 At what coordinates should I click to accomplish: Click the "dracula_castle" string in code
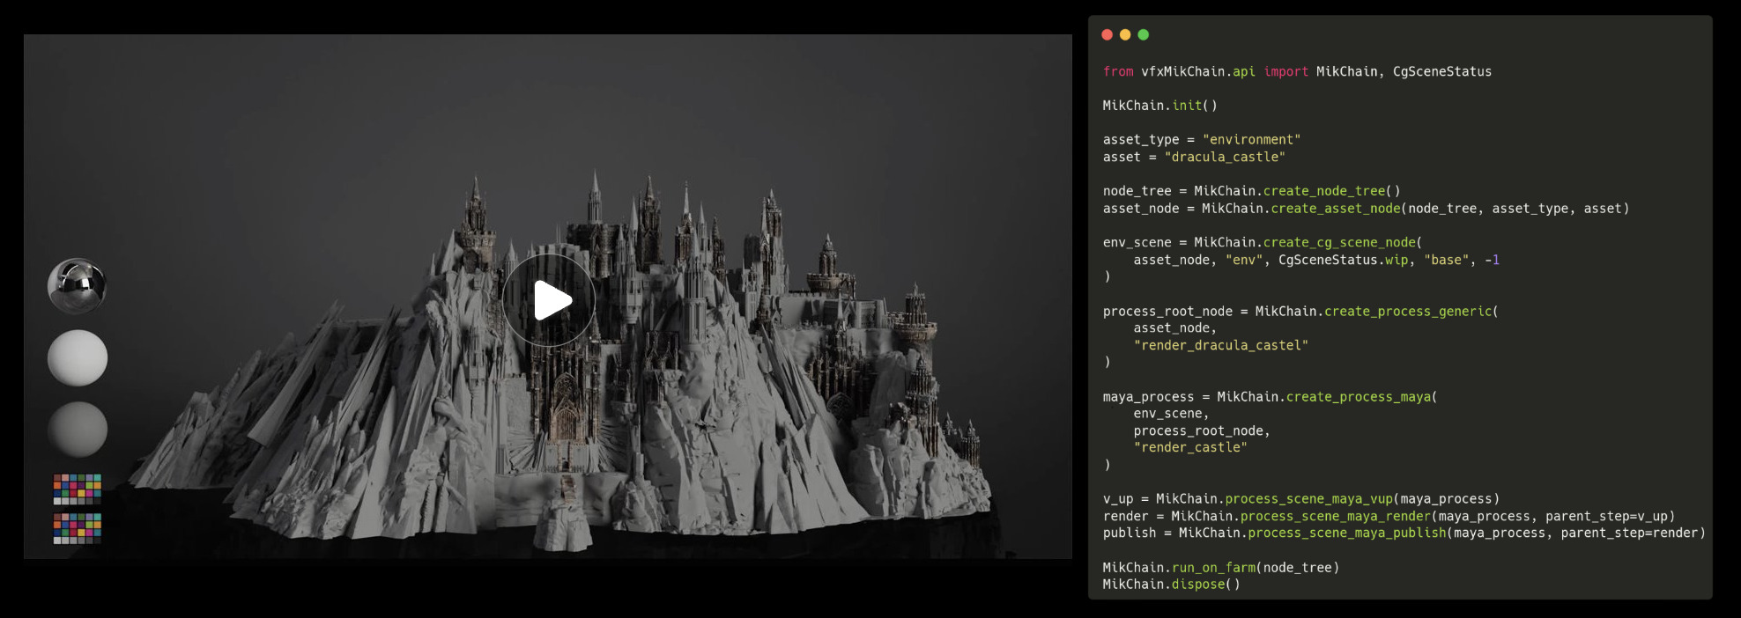click(x=1225, y=157)
